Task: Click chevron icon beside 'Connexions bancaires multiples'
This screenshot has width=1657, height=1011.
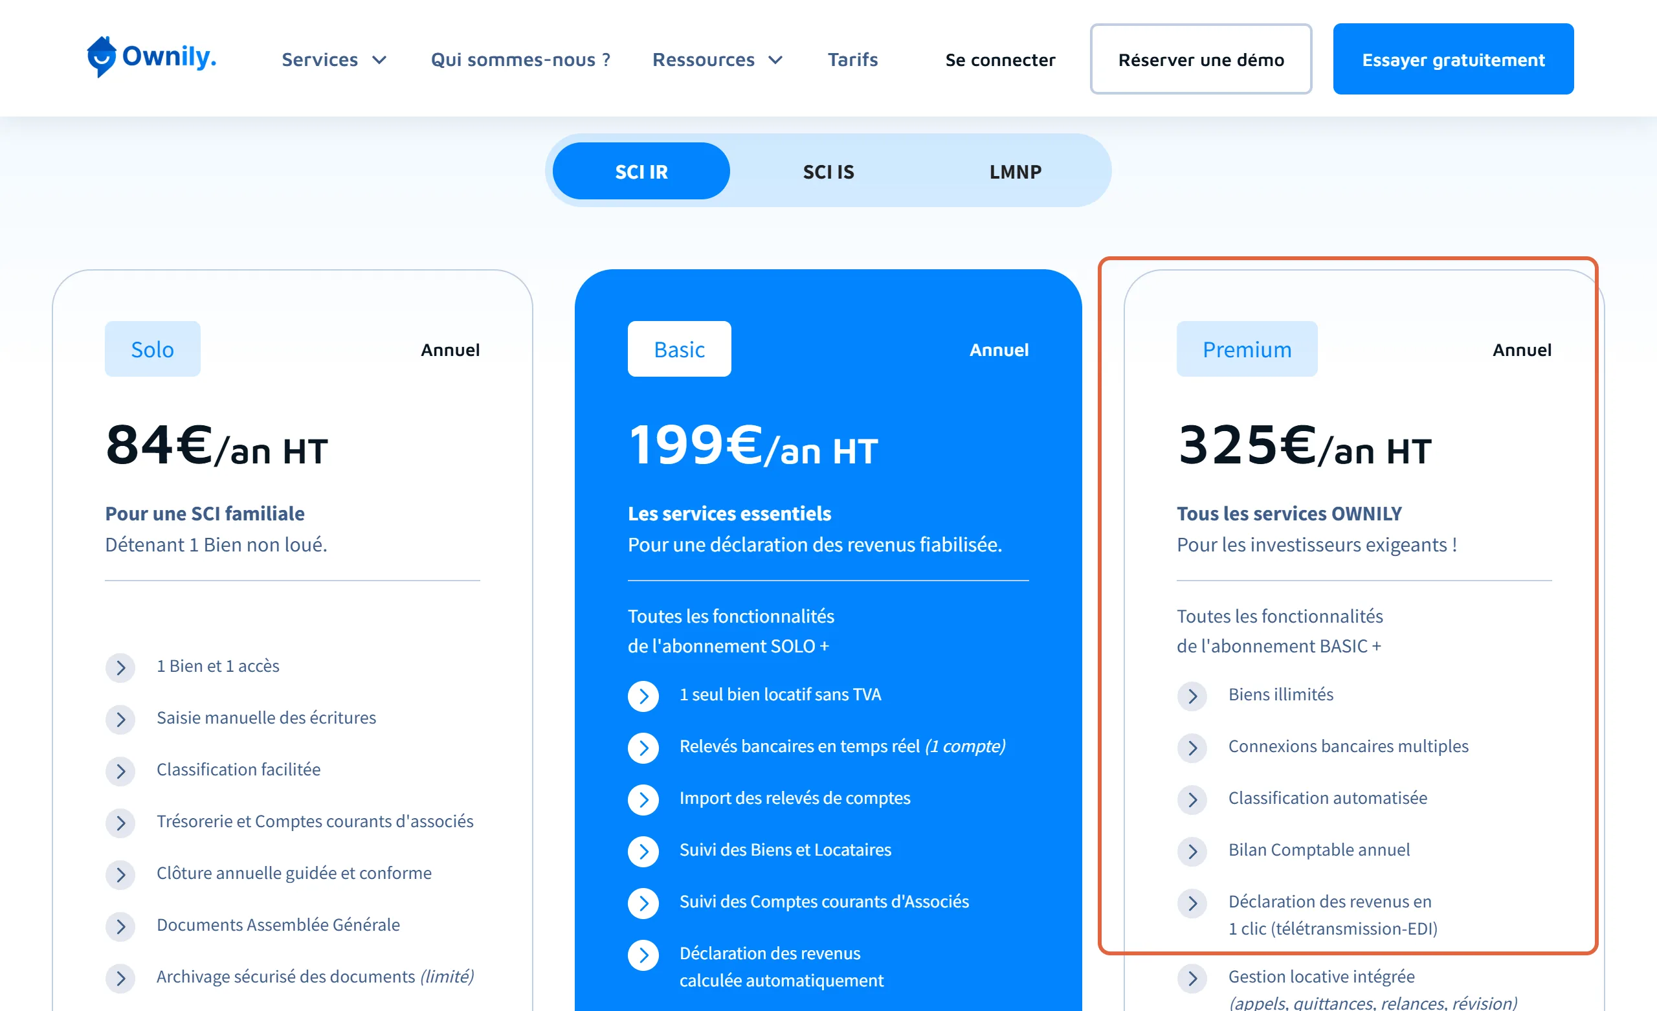Action: [x=1192, y=748]
